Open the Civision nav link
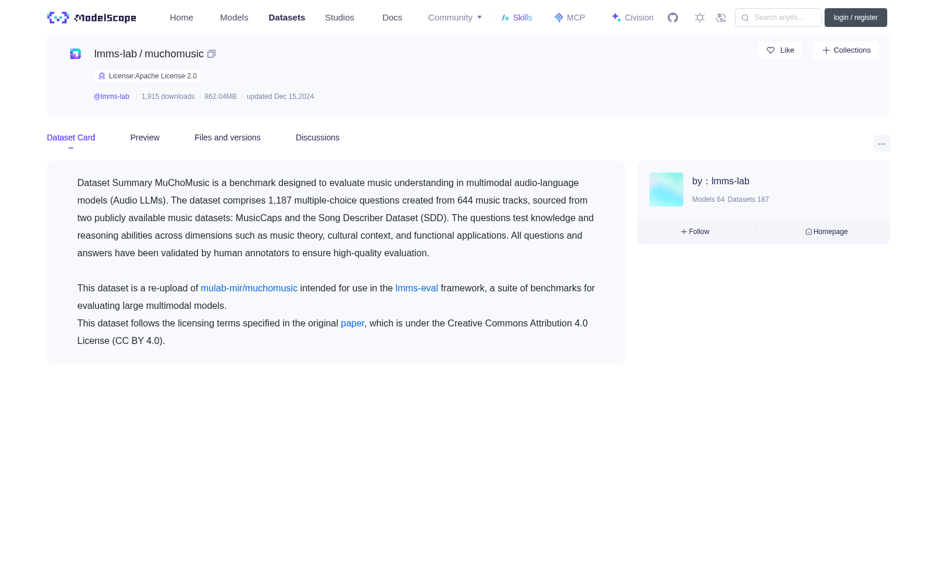 [632, 18]
